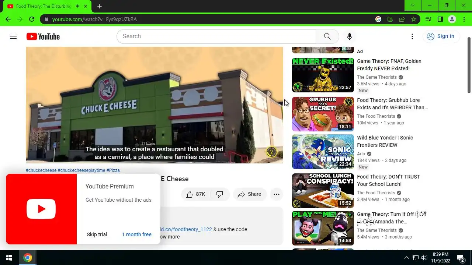Open title 'Game Theory: FNAF, Golden Freddy NEVER Existed!'
Image resolution: width=472 pixels, height=265 pixels.
point(389,65)
